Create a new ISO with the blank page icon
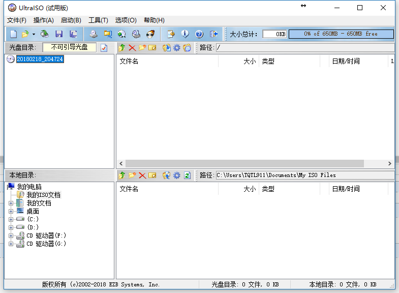Viewport: 399px width, 293px height. [14, 34]
